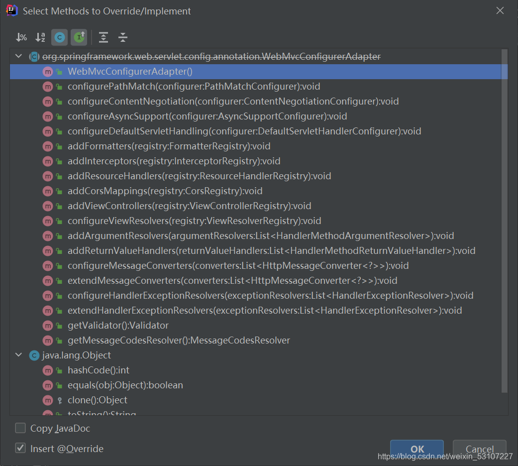This screenshot has height=466, width=518.
Task: Click class icon of java.lang.Object
Action: coord(34,355)
